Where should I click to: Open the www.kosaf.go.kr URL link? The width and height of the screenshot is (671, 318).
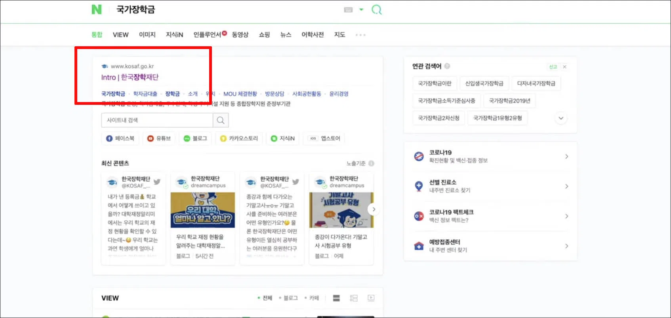[132, 66]
